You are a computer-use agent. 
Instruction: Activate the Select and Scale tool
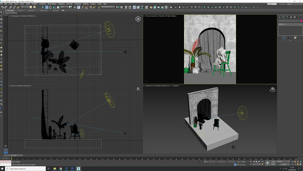(54, 7)
